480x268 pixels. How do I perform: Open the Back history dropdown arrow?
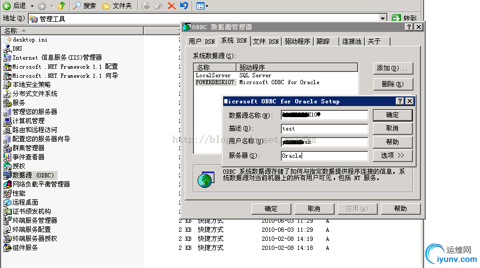point(32,6)
